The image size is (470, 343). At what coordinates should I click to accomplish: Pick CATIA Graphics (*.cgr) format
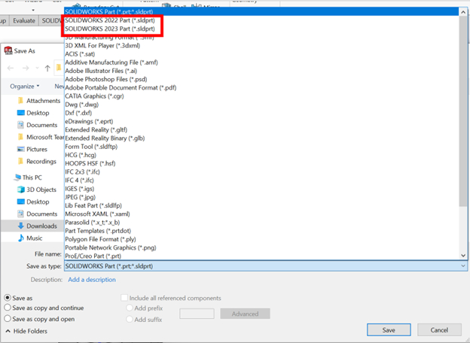[x=261, y=96]
